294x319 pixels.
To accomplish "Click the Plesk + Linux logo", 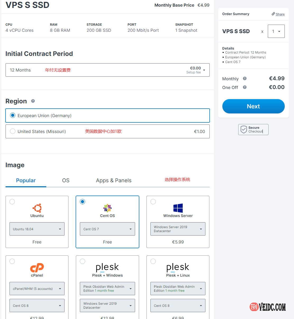I will coord(178,267).
